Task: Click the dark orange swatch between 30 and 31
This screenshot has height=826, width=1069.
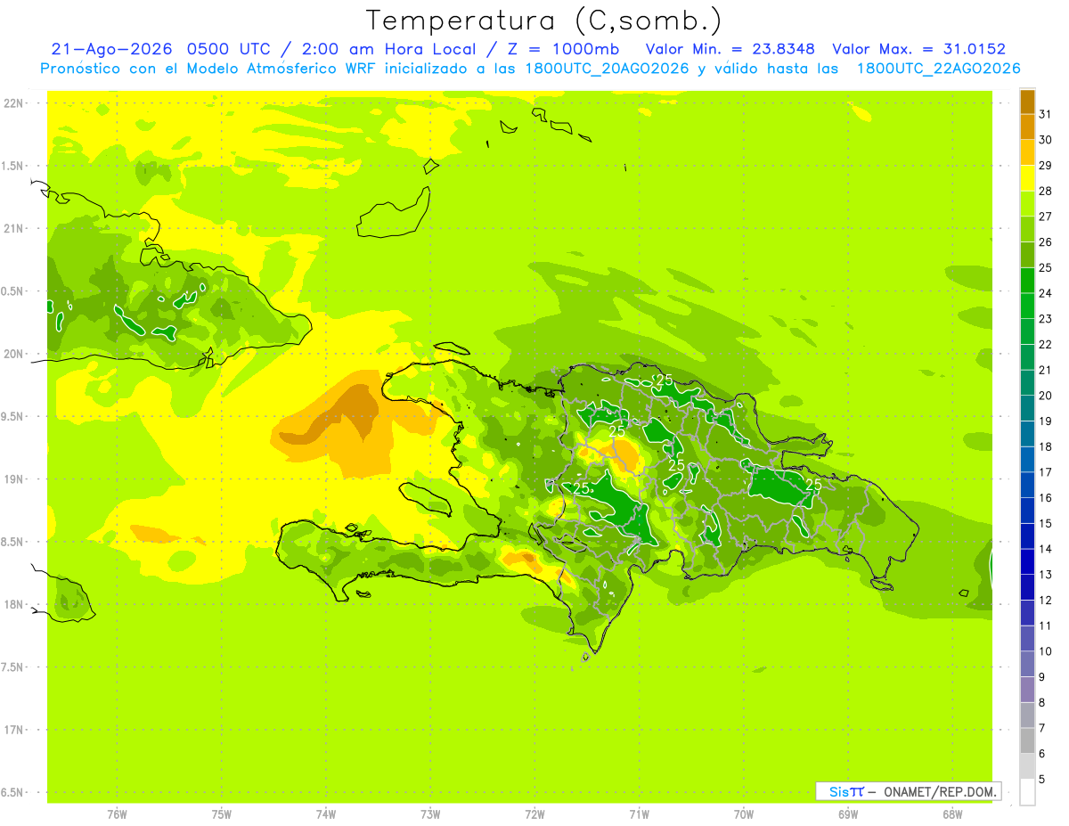Action: tap(1027, 127)
